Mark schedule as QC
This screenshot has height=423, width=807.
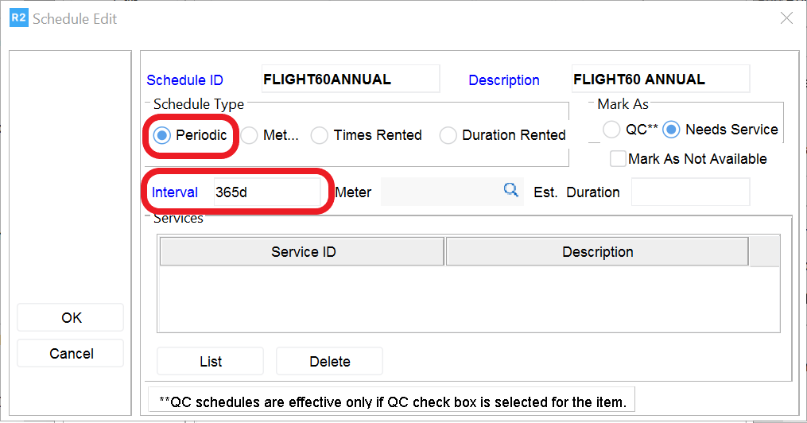[611, 130]
